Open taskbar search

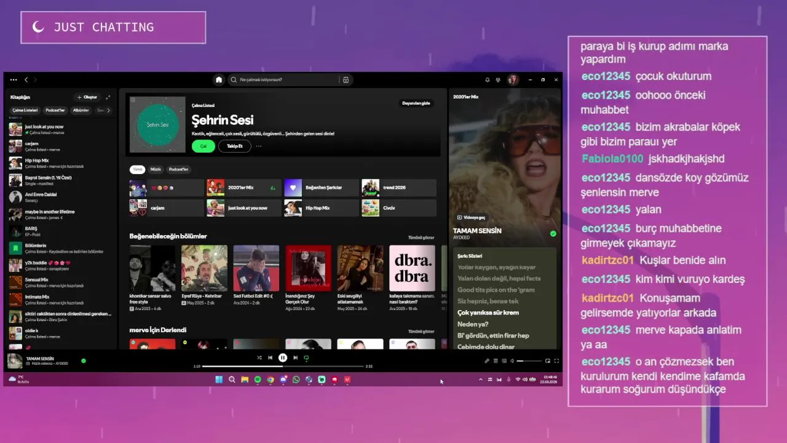click(x=232, y=380)
